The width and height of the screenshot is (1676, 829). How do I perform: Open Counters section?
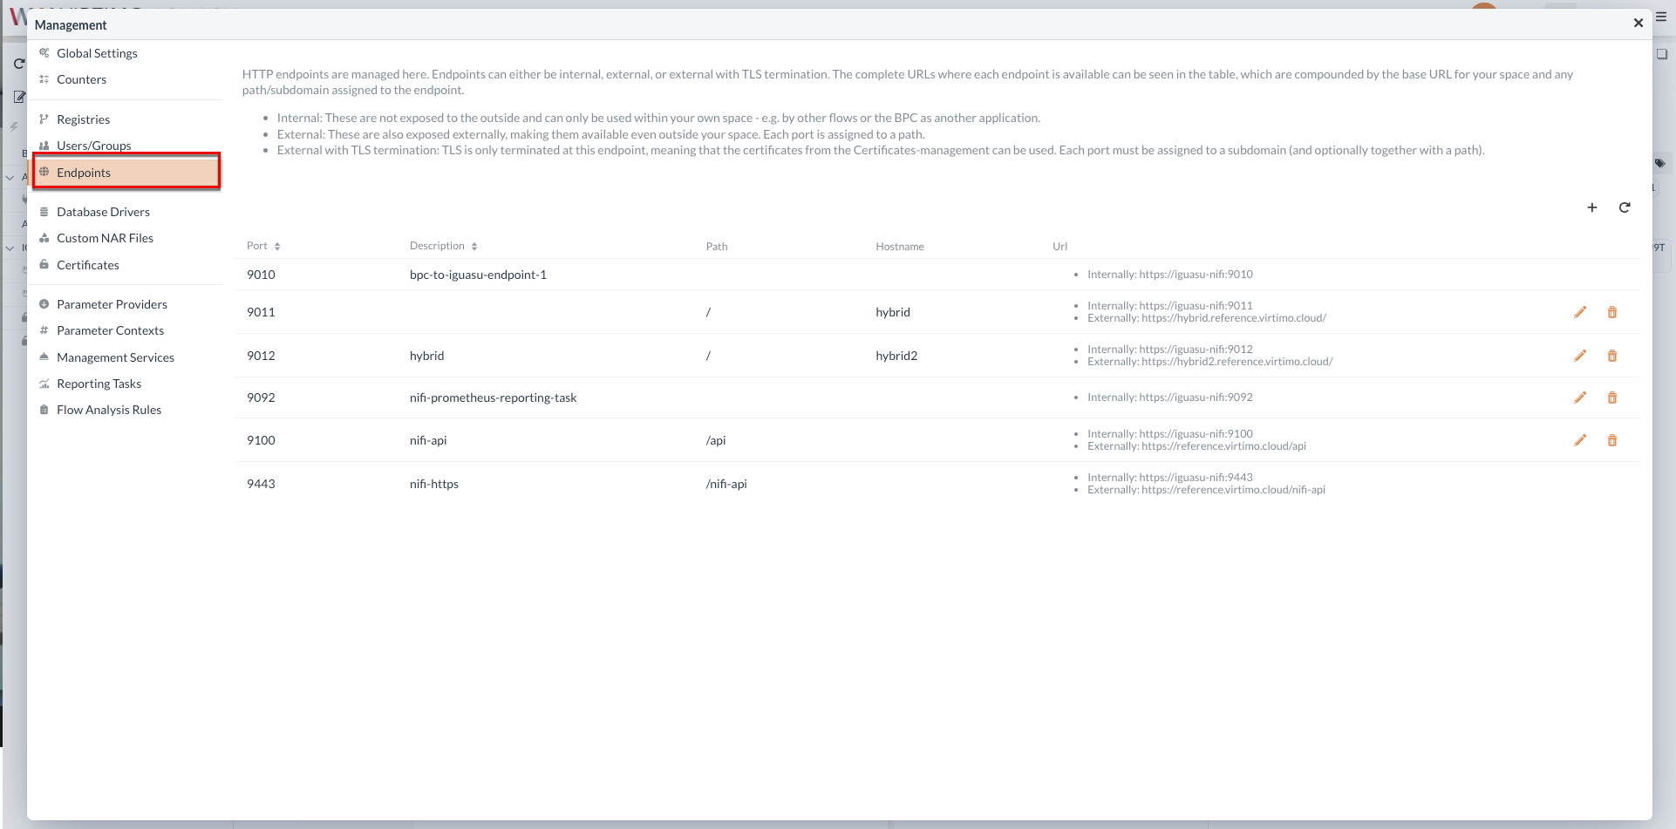tap(81, 79)
